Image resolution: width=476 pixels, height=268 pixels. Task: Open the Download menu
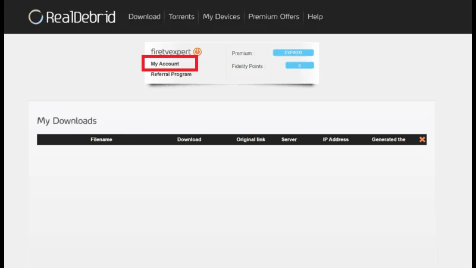tap(144, 17)
